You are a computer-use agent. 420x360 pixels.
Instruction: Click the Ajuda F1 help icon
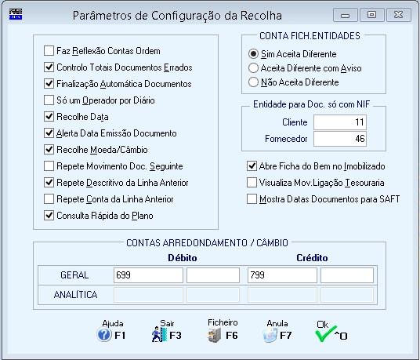pos(104,335)
